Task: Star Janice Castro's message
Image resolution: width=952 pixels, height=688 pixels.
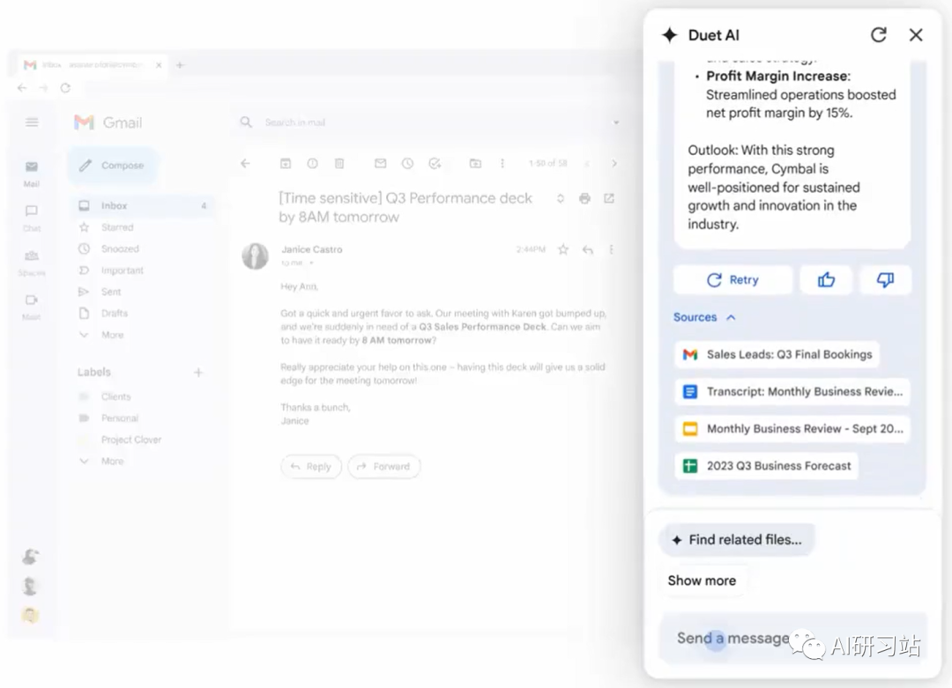Action: (x=563, y=249)
